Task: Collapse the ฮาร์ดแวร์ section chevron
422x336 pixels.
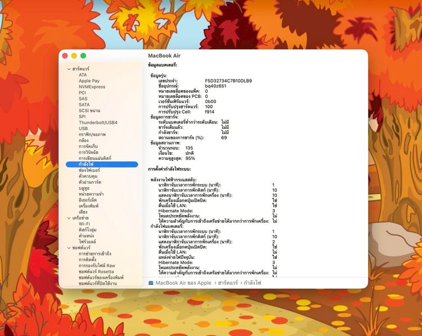Action: pyautogui.click(x=69, y=69)
